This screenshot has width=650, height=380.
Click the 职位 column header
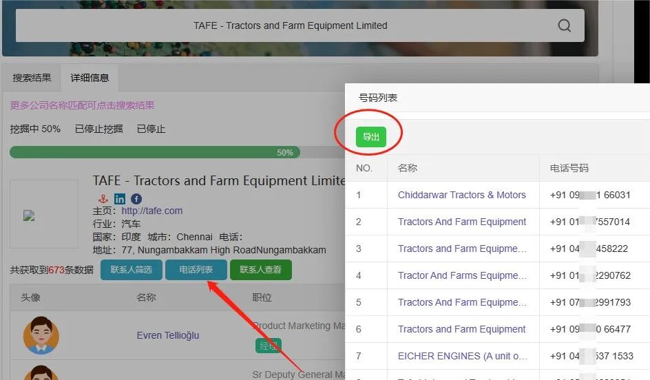coord(262,297)
